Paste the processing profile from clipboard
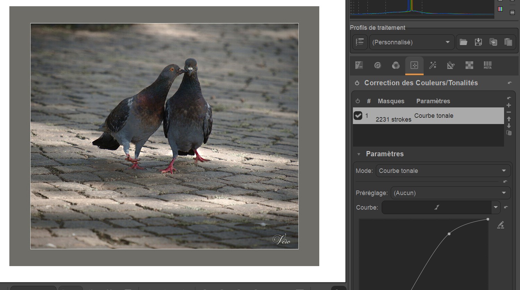 [508, 42]
